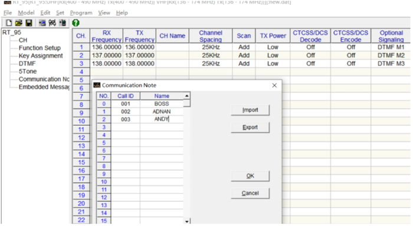
Task: Click the Open folder toolbar icon
Action: pyautogui.click(x=19, y=23)
